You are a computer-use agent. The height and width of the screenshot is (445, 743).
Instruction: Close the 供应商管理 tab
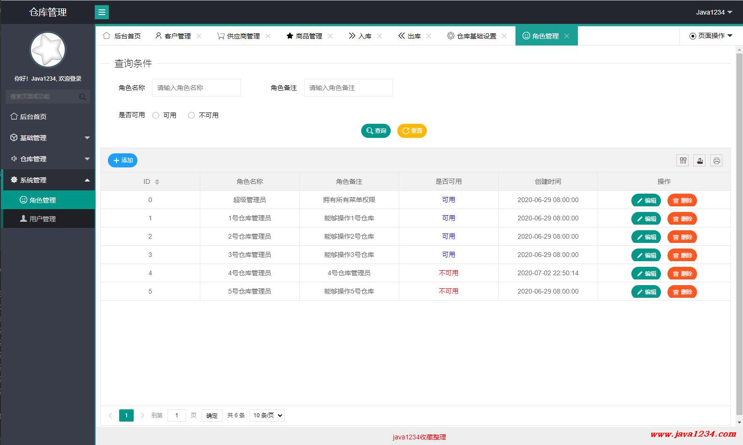coord(268,36)
